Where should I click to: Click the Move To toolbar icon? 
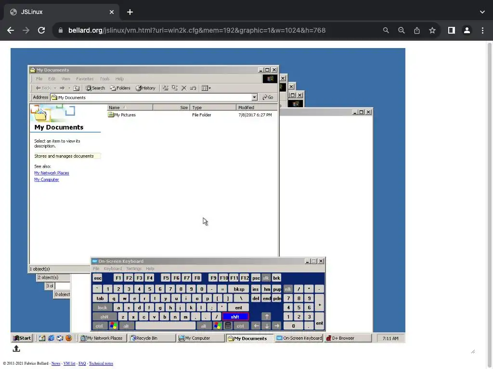click(166, 88)
